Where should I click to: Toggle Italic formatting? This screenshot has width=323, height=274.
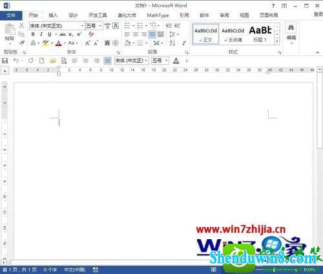point(41,34)
